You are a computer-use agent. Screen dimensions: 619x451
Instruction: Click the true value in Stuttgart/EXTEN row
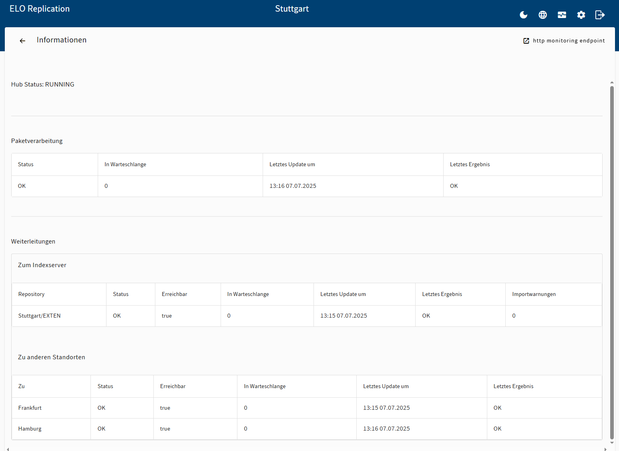[167, 316]
